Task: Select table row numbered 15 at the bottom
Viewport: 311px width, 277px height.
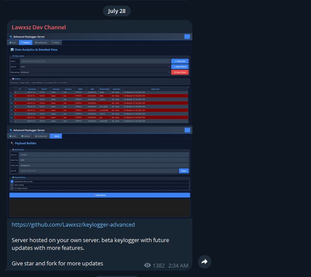Action: coord(99,121)
